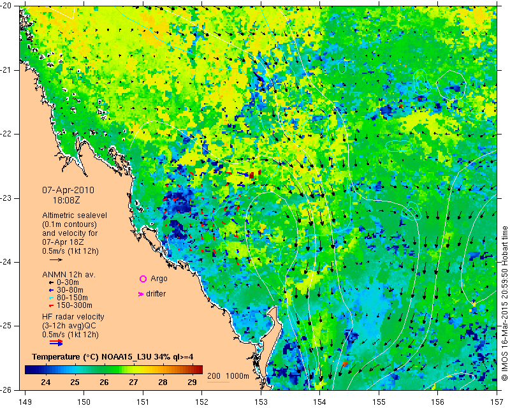Click the 'Temperature (°C) NOAA15_L3U' title
The image size is (510, 408).
[x=92, y=357]
